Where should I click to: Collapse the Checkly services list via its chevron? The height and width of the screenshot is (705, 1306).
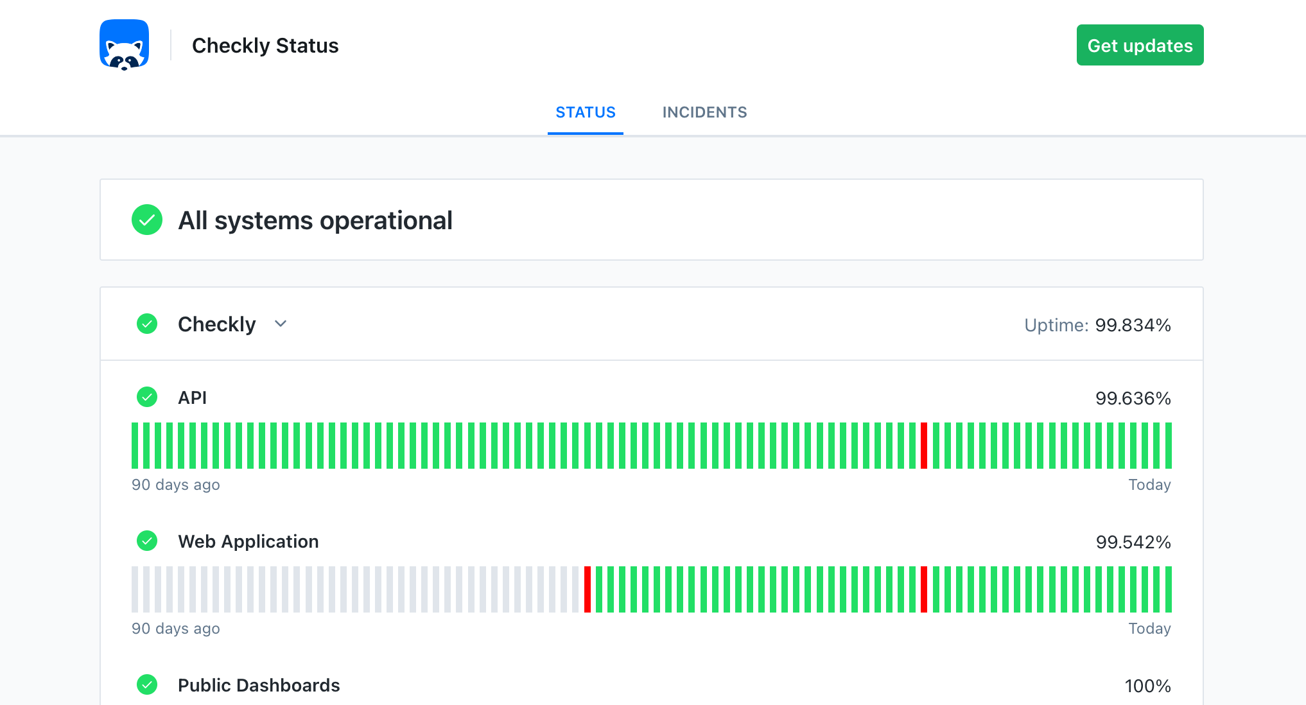coord(281,324)
